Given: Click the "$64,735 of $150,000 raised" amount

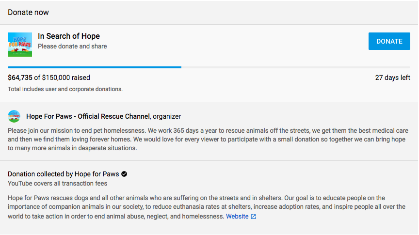Looking at the screenshot, I should pyautogui.click(x=49, y=78).
